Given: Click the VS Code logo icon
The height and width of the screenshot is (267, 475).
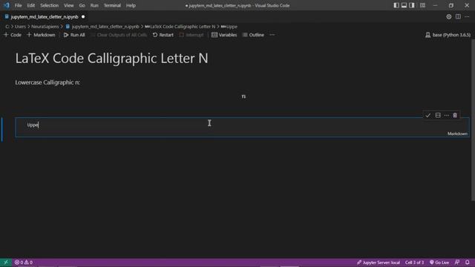Looking at the screenshot, I should click(x=7, y=5).
